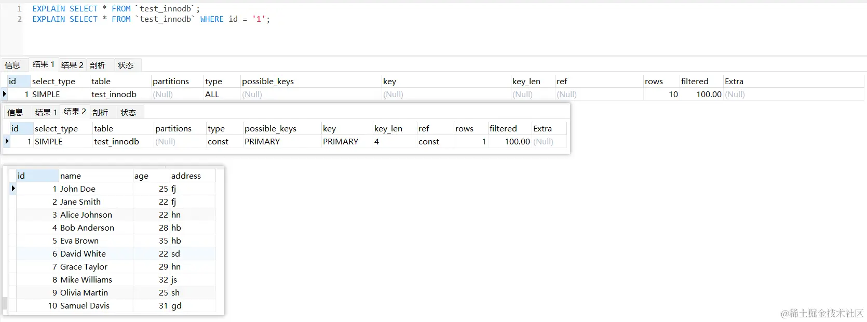Select the rows cell showing 10
The height and width of the screenshot is (322, 867).
pos(661,94)
